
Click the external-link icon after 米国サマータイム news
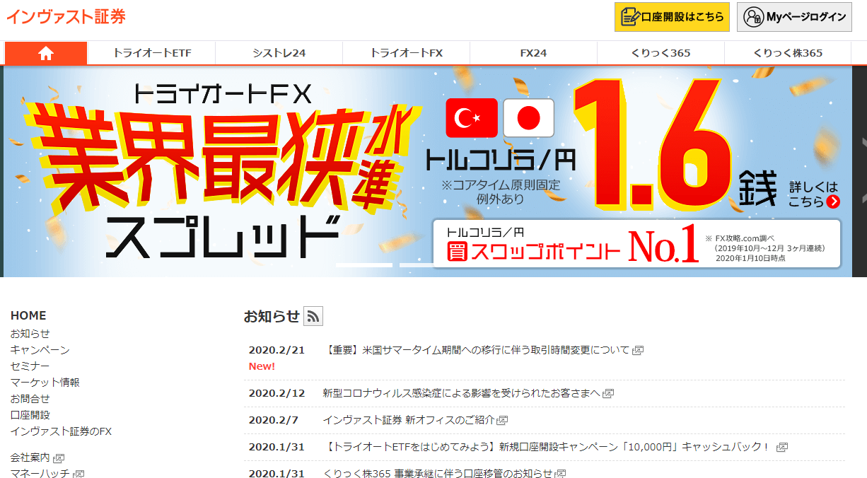click(x=638, y=350)
